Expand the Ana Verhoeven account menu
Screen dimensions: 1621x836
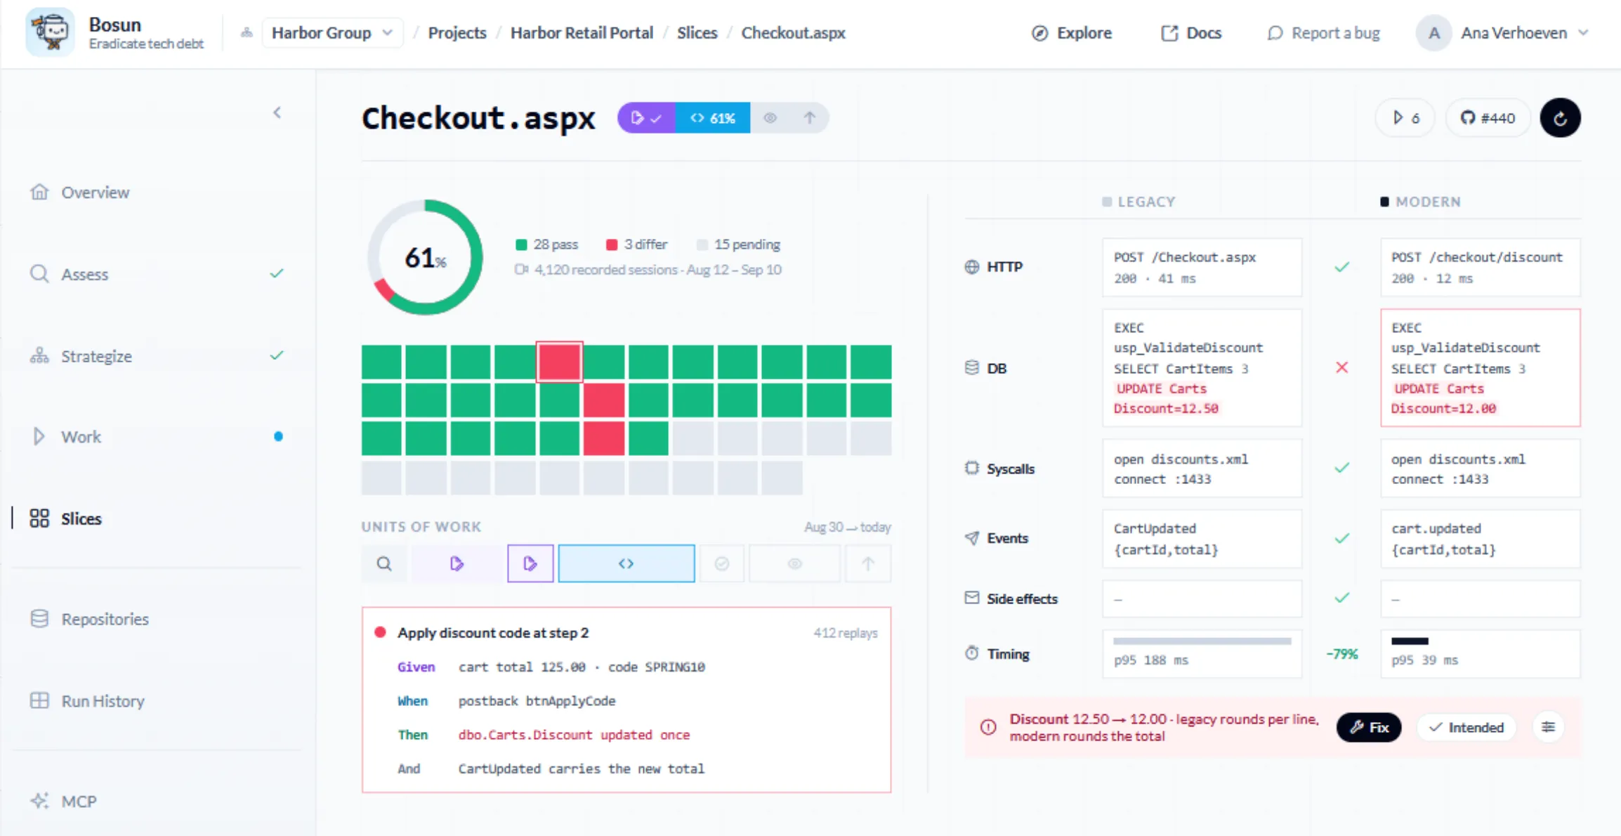pos(1503,33)
